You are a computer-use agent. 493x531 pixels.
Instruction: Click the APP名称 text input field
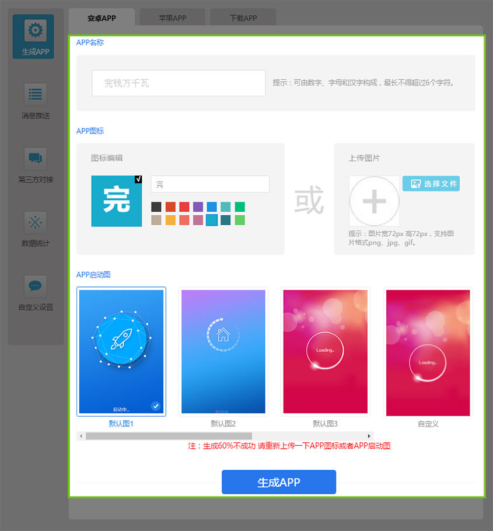179,83
